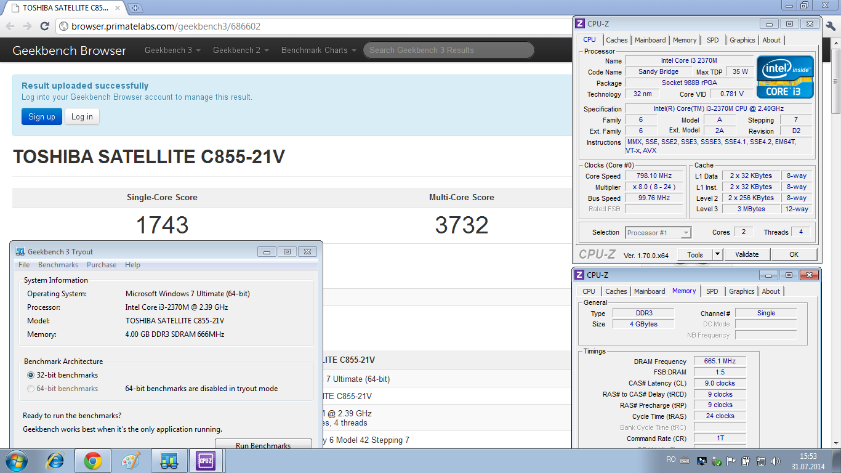Image resolution: width=841 pixels, height=473 pixels.
Task: Switch to Chrome in the taskbar
Action: (x=93, y=461)
